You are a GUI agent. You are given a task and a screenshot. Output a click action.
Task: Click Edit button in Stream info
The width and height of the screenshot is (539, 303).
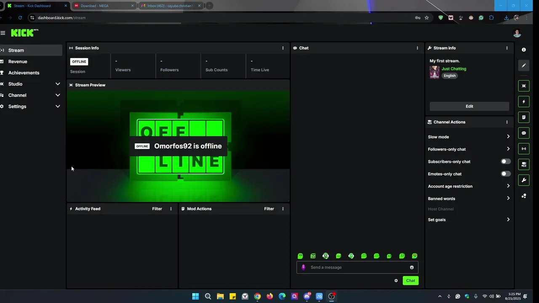click(x=469, y=106)
